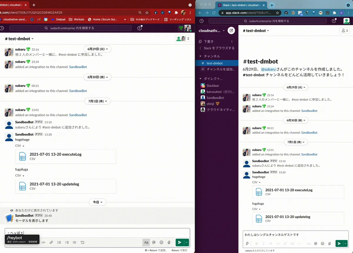The height and width of the screenshot is (253, 353).
Task: Click the shortcuts lightning icon in right window
Action: pos(247,244)
